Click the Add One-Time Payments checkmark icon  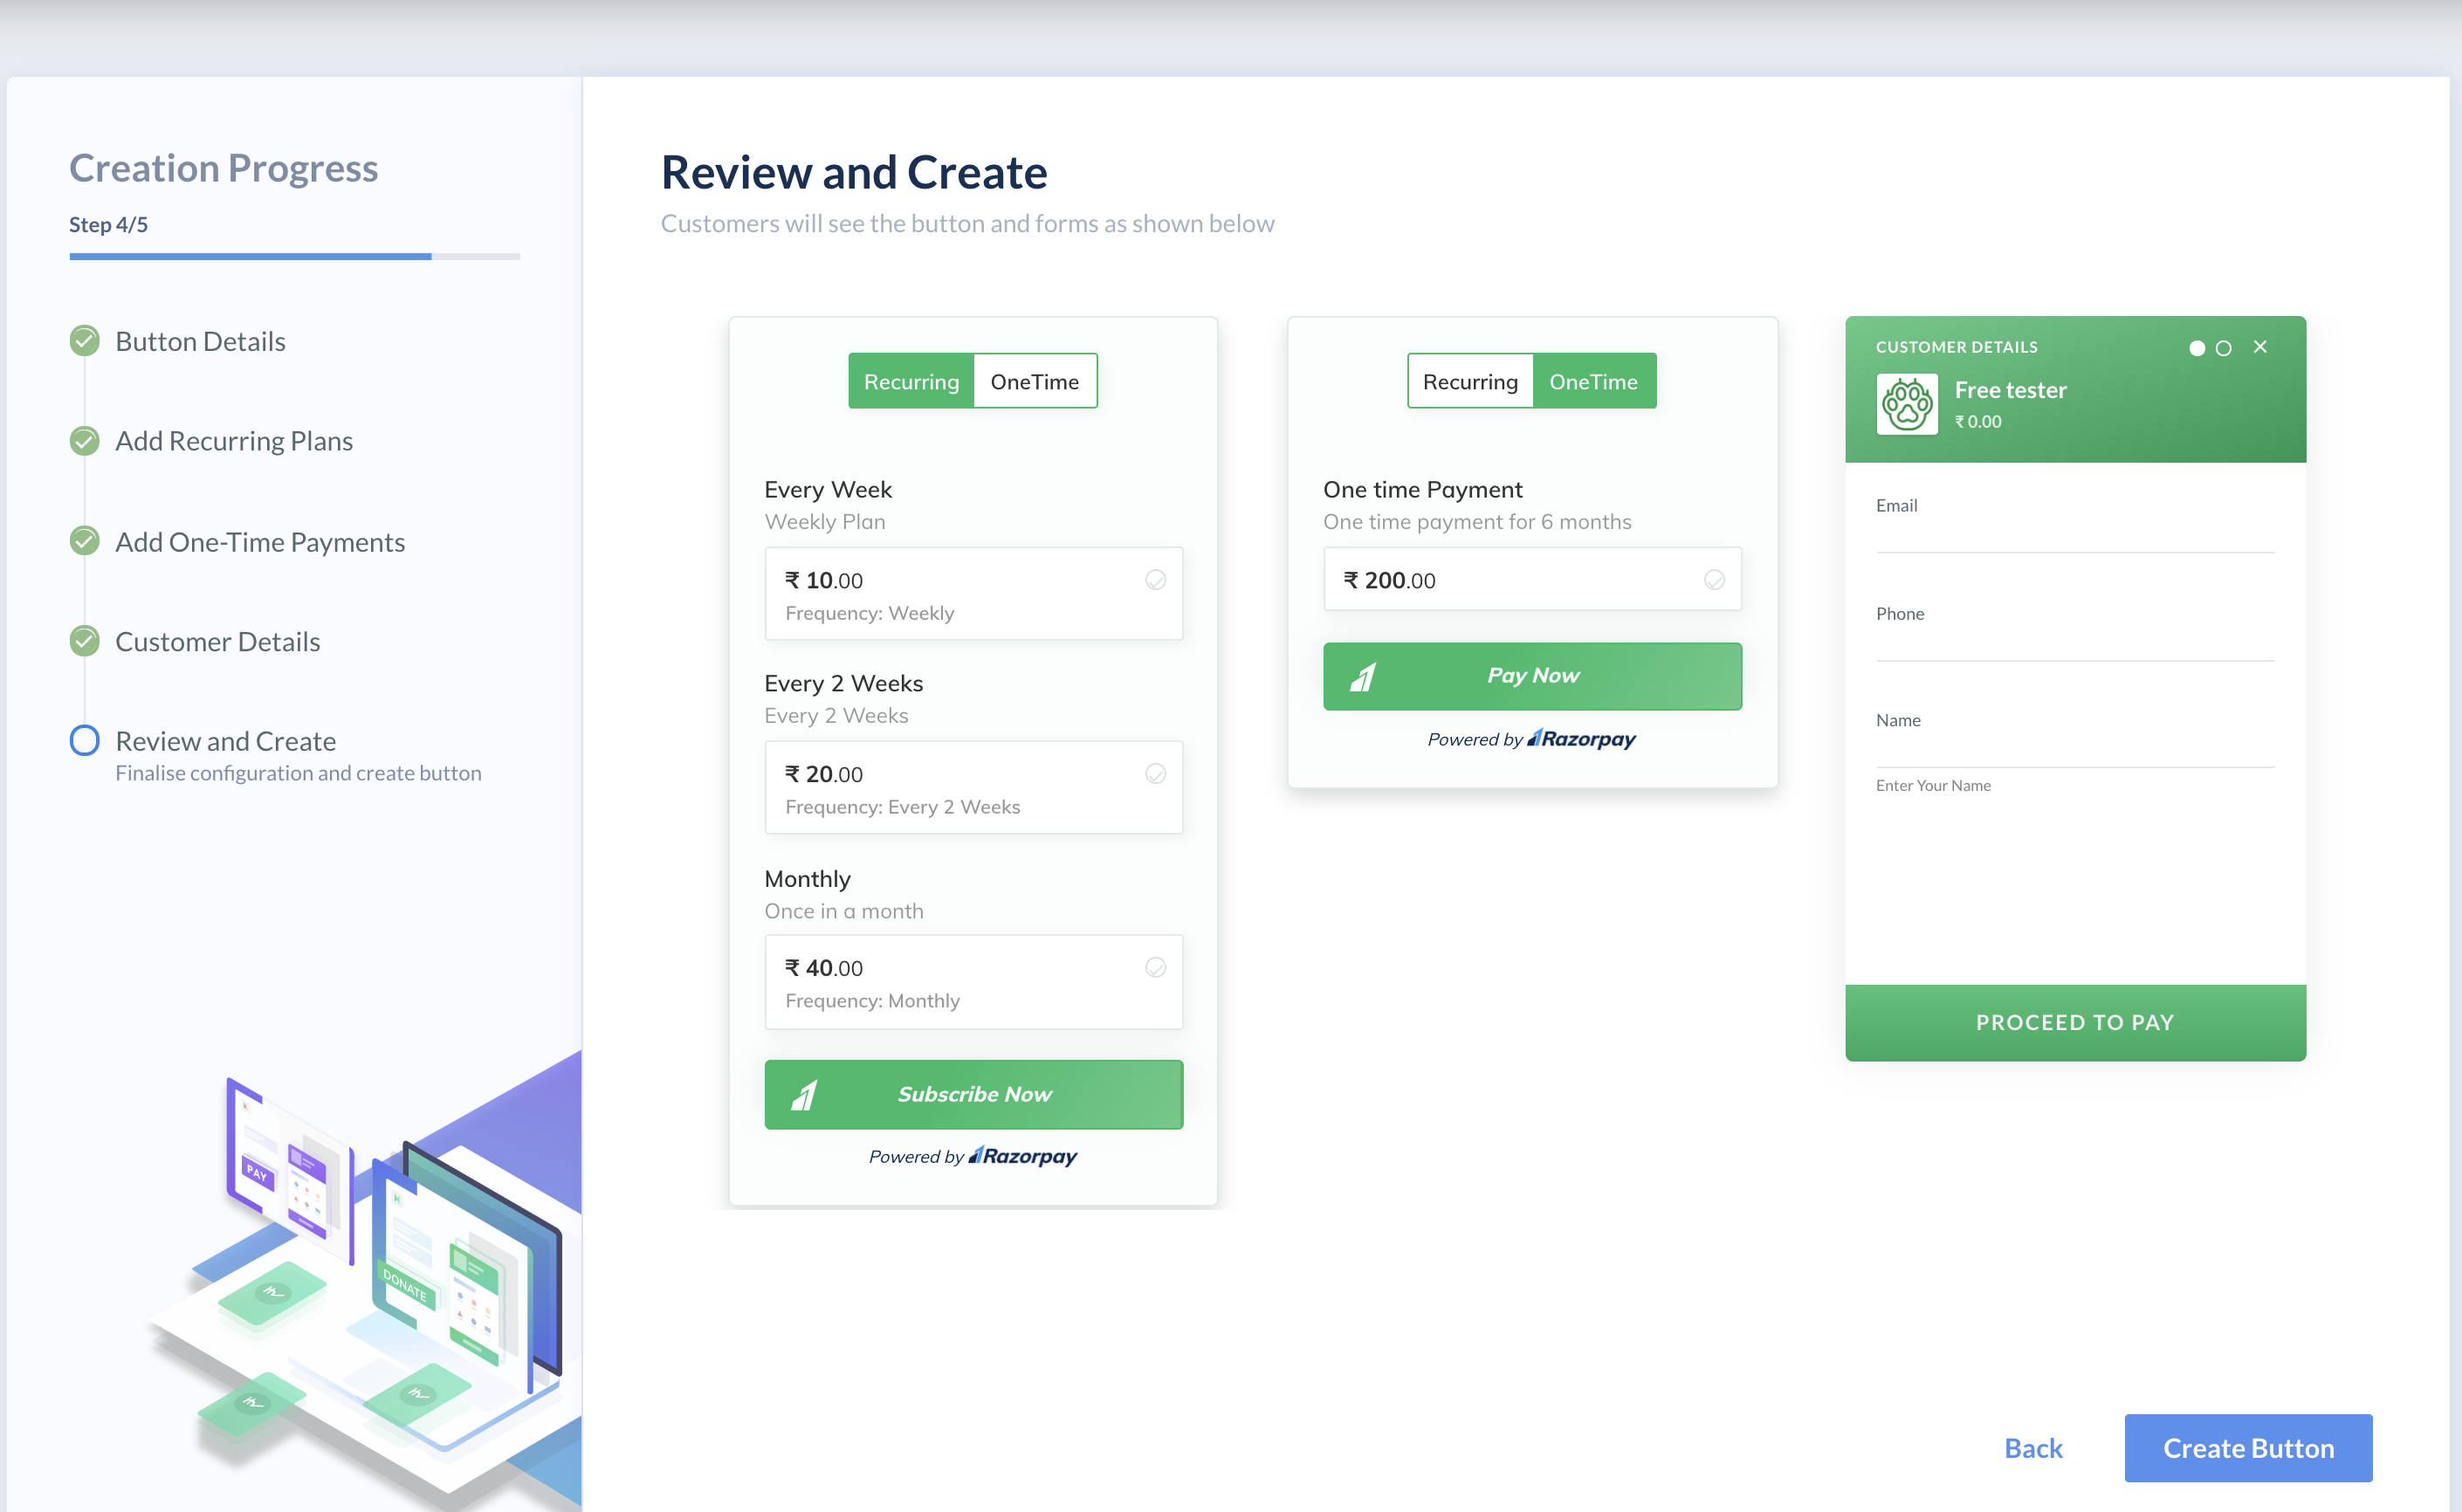(84, 541)
